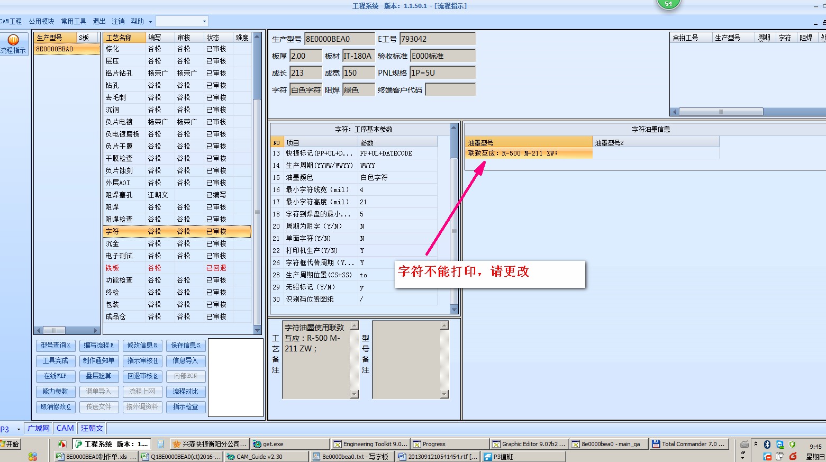
Task: Click the 指示检查 button
Action: pyautogui.click(x=186, y=407)
